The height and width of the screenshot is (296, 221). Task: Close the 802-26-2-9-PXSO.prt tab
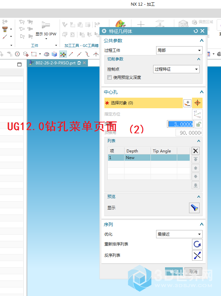click(84, 63)
